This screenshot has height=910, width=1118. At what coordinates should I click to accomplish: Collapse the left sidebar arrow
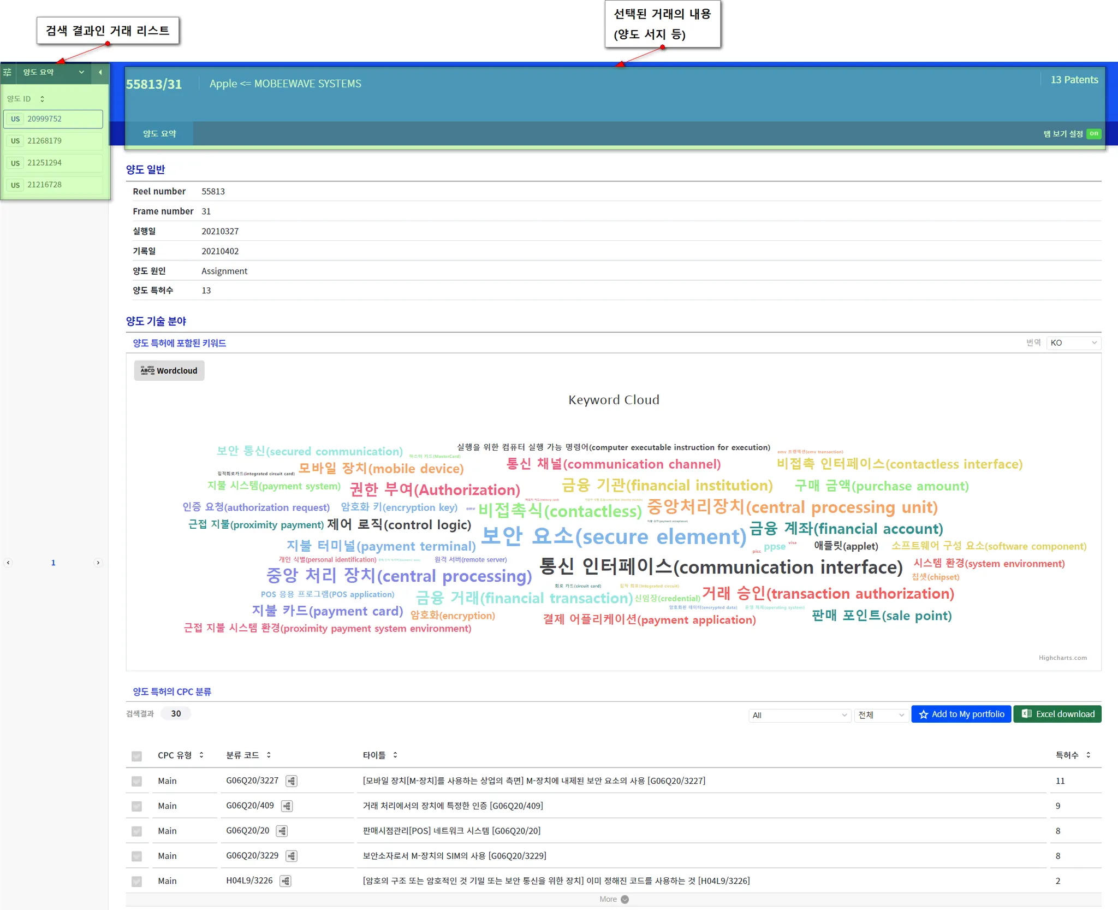pyautogui.click(x=100, y=72)
